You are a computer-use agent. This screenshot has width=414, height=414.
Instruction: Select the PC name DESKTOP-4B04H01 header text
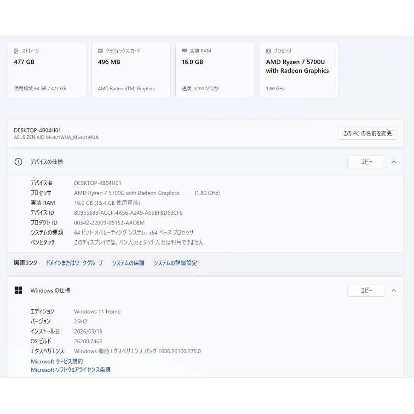click(38, 130)
